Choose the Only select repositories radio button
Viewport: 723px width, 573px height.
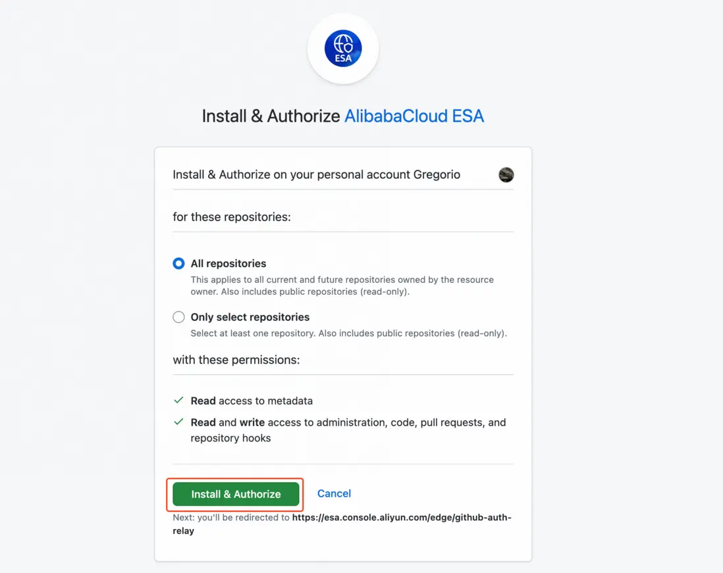(x=178, y=317)
